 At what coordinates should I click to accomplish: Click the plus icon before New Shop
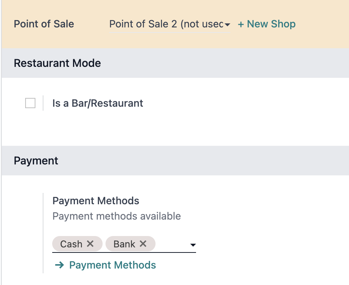click(x=241, y=24)
